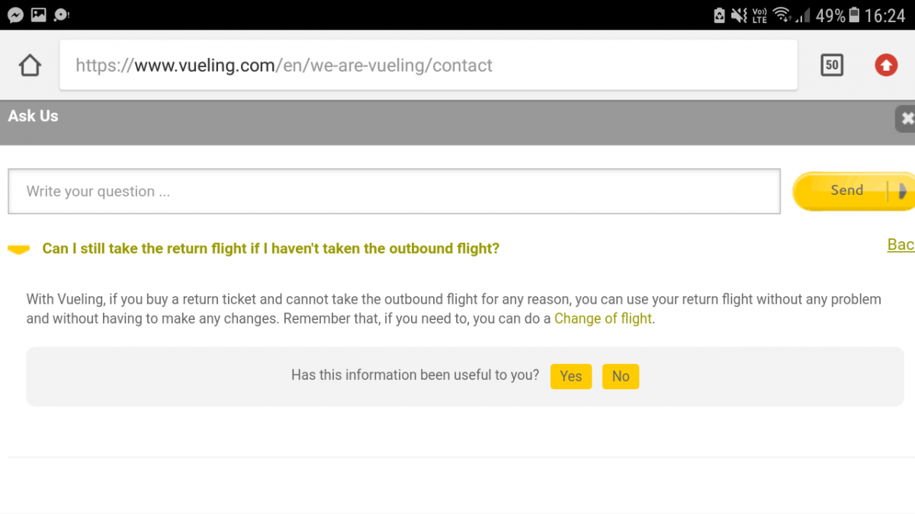Answer No to information being useful
915x514 pixels.
tap(620, 376)
